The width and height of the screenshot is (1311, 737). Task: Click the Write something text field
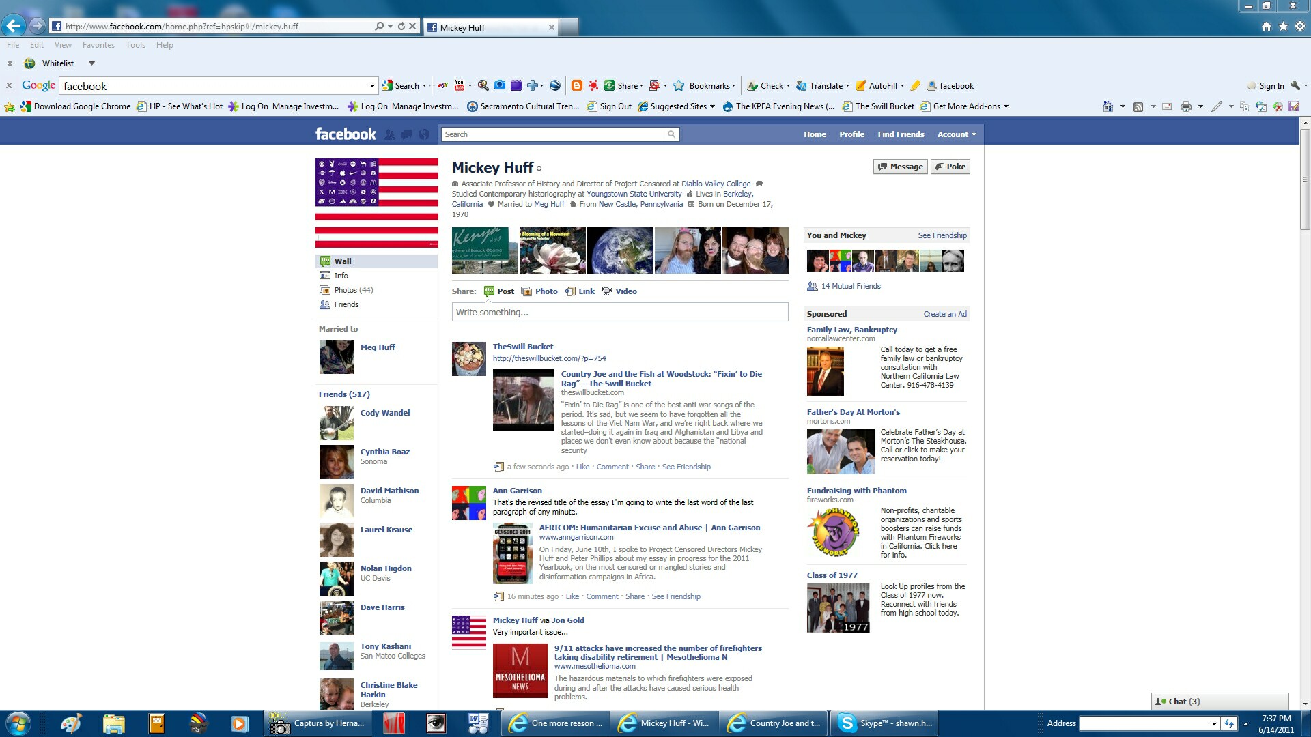[619, 312]
